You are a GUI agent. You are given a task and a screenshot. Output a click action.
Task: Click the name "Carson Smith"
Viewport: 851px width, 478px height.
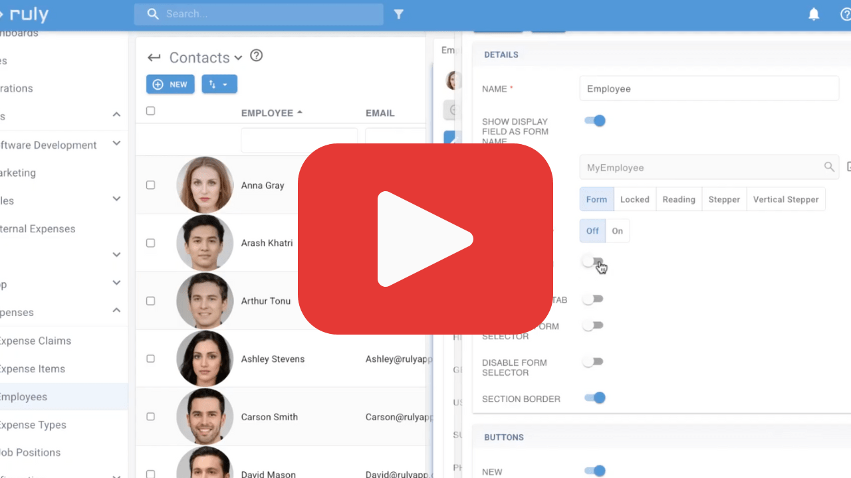269,416
